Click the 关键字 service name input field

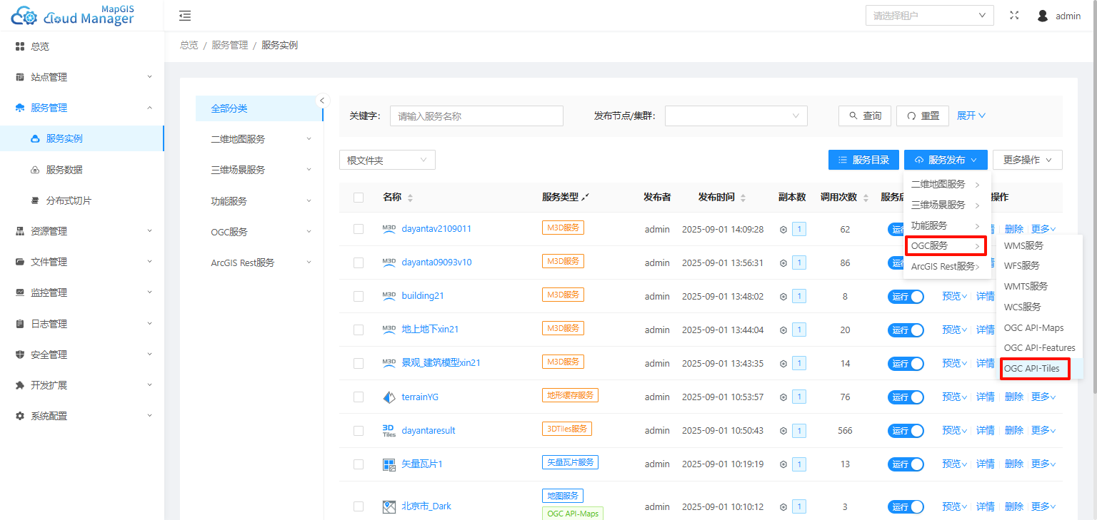click(x=476, y=116)
